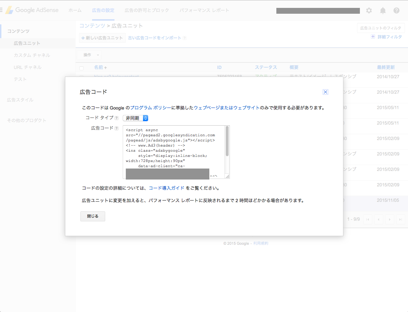Close the dialog via the blue X icon

[x=325, y=92]
